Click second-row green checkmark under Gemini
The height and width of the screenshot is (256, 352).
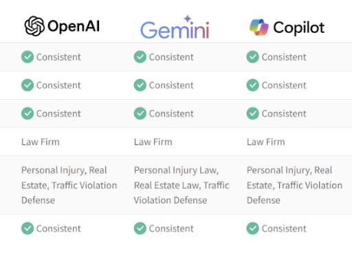[x=140, y=85]
